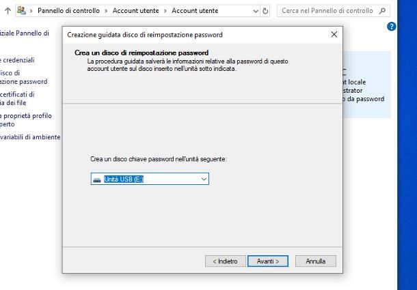The width and height of the screenshot is (417, 290).
Task: Click in the Cerca nel Pannello di controllo field
Action: [327, 11]
